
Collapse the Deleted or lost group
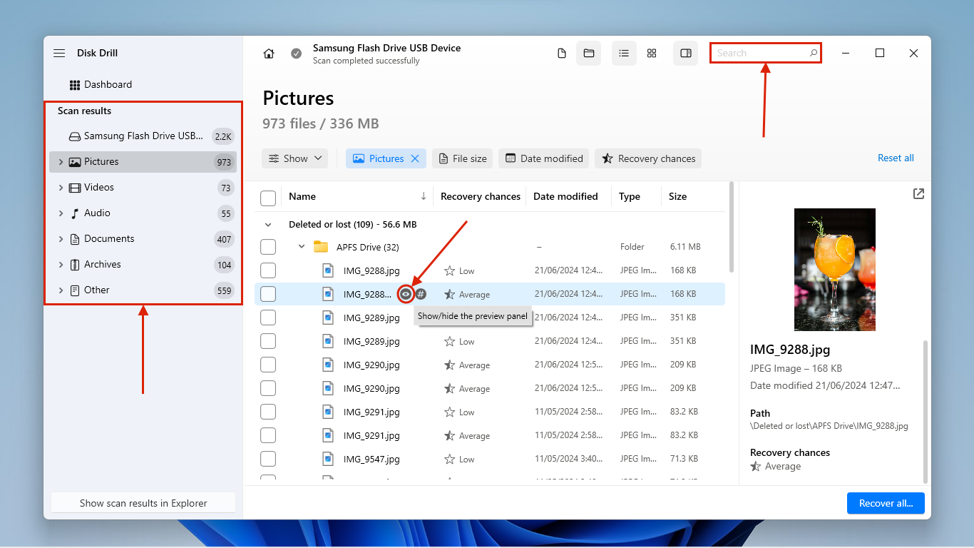click(x=268, y=224)
